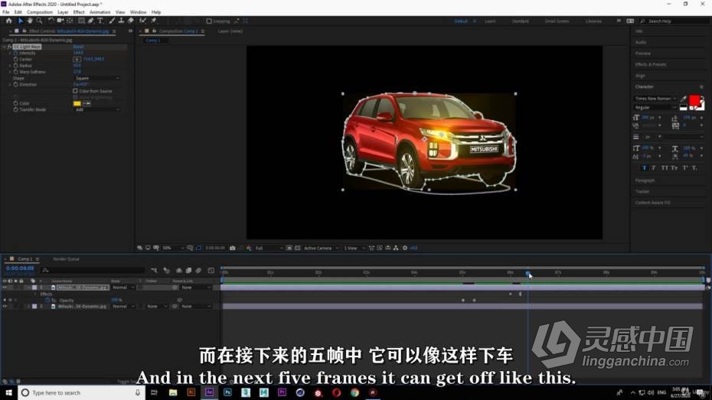The width and height of the screenshot is (712, 400).
Task: Click the Opacity stopwatch in timeline
Action: click(x=47, y=301)
